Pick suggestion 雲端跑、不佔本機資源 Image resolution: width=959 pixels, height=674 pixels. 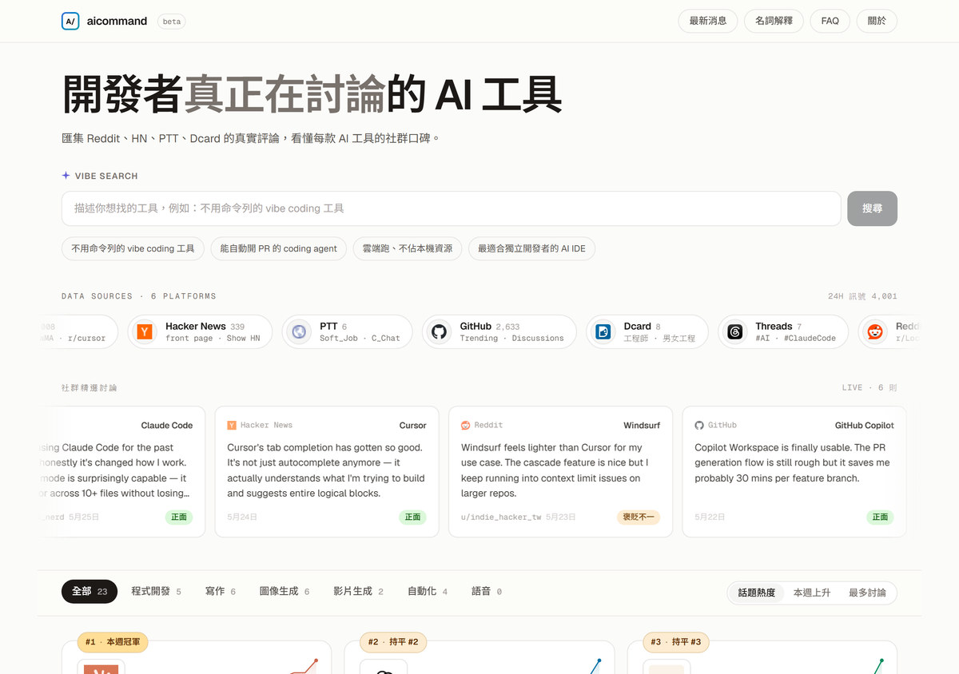click(x=408, y=248)
